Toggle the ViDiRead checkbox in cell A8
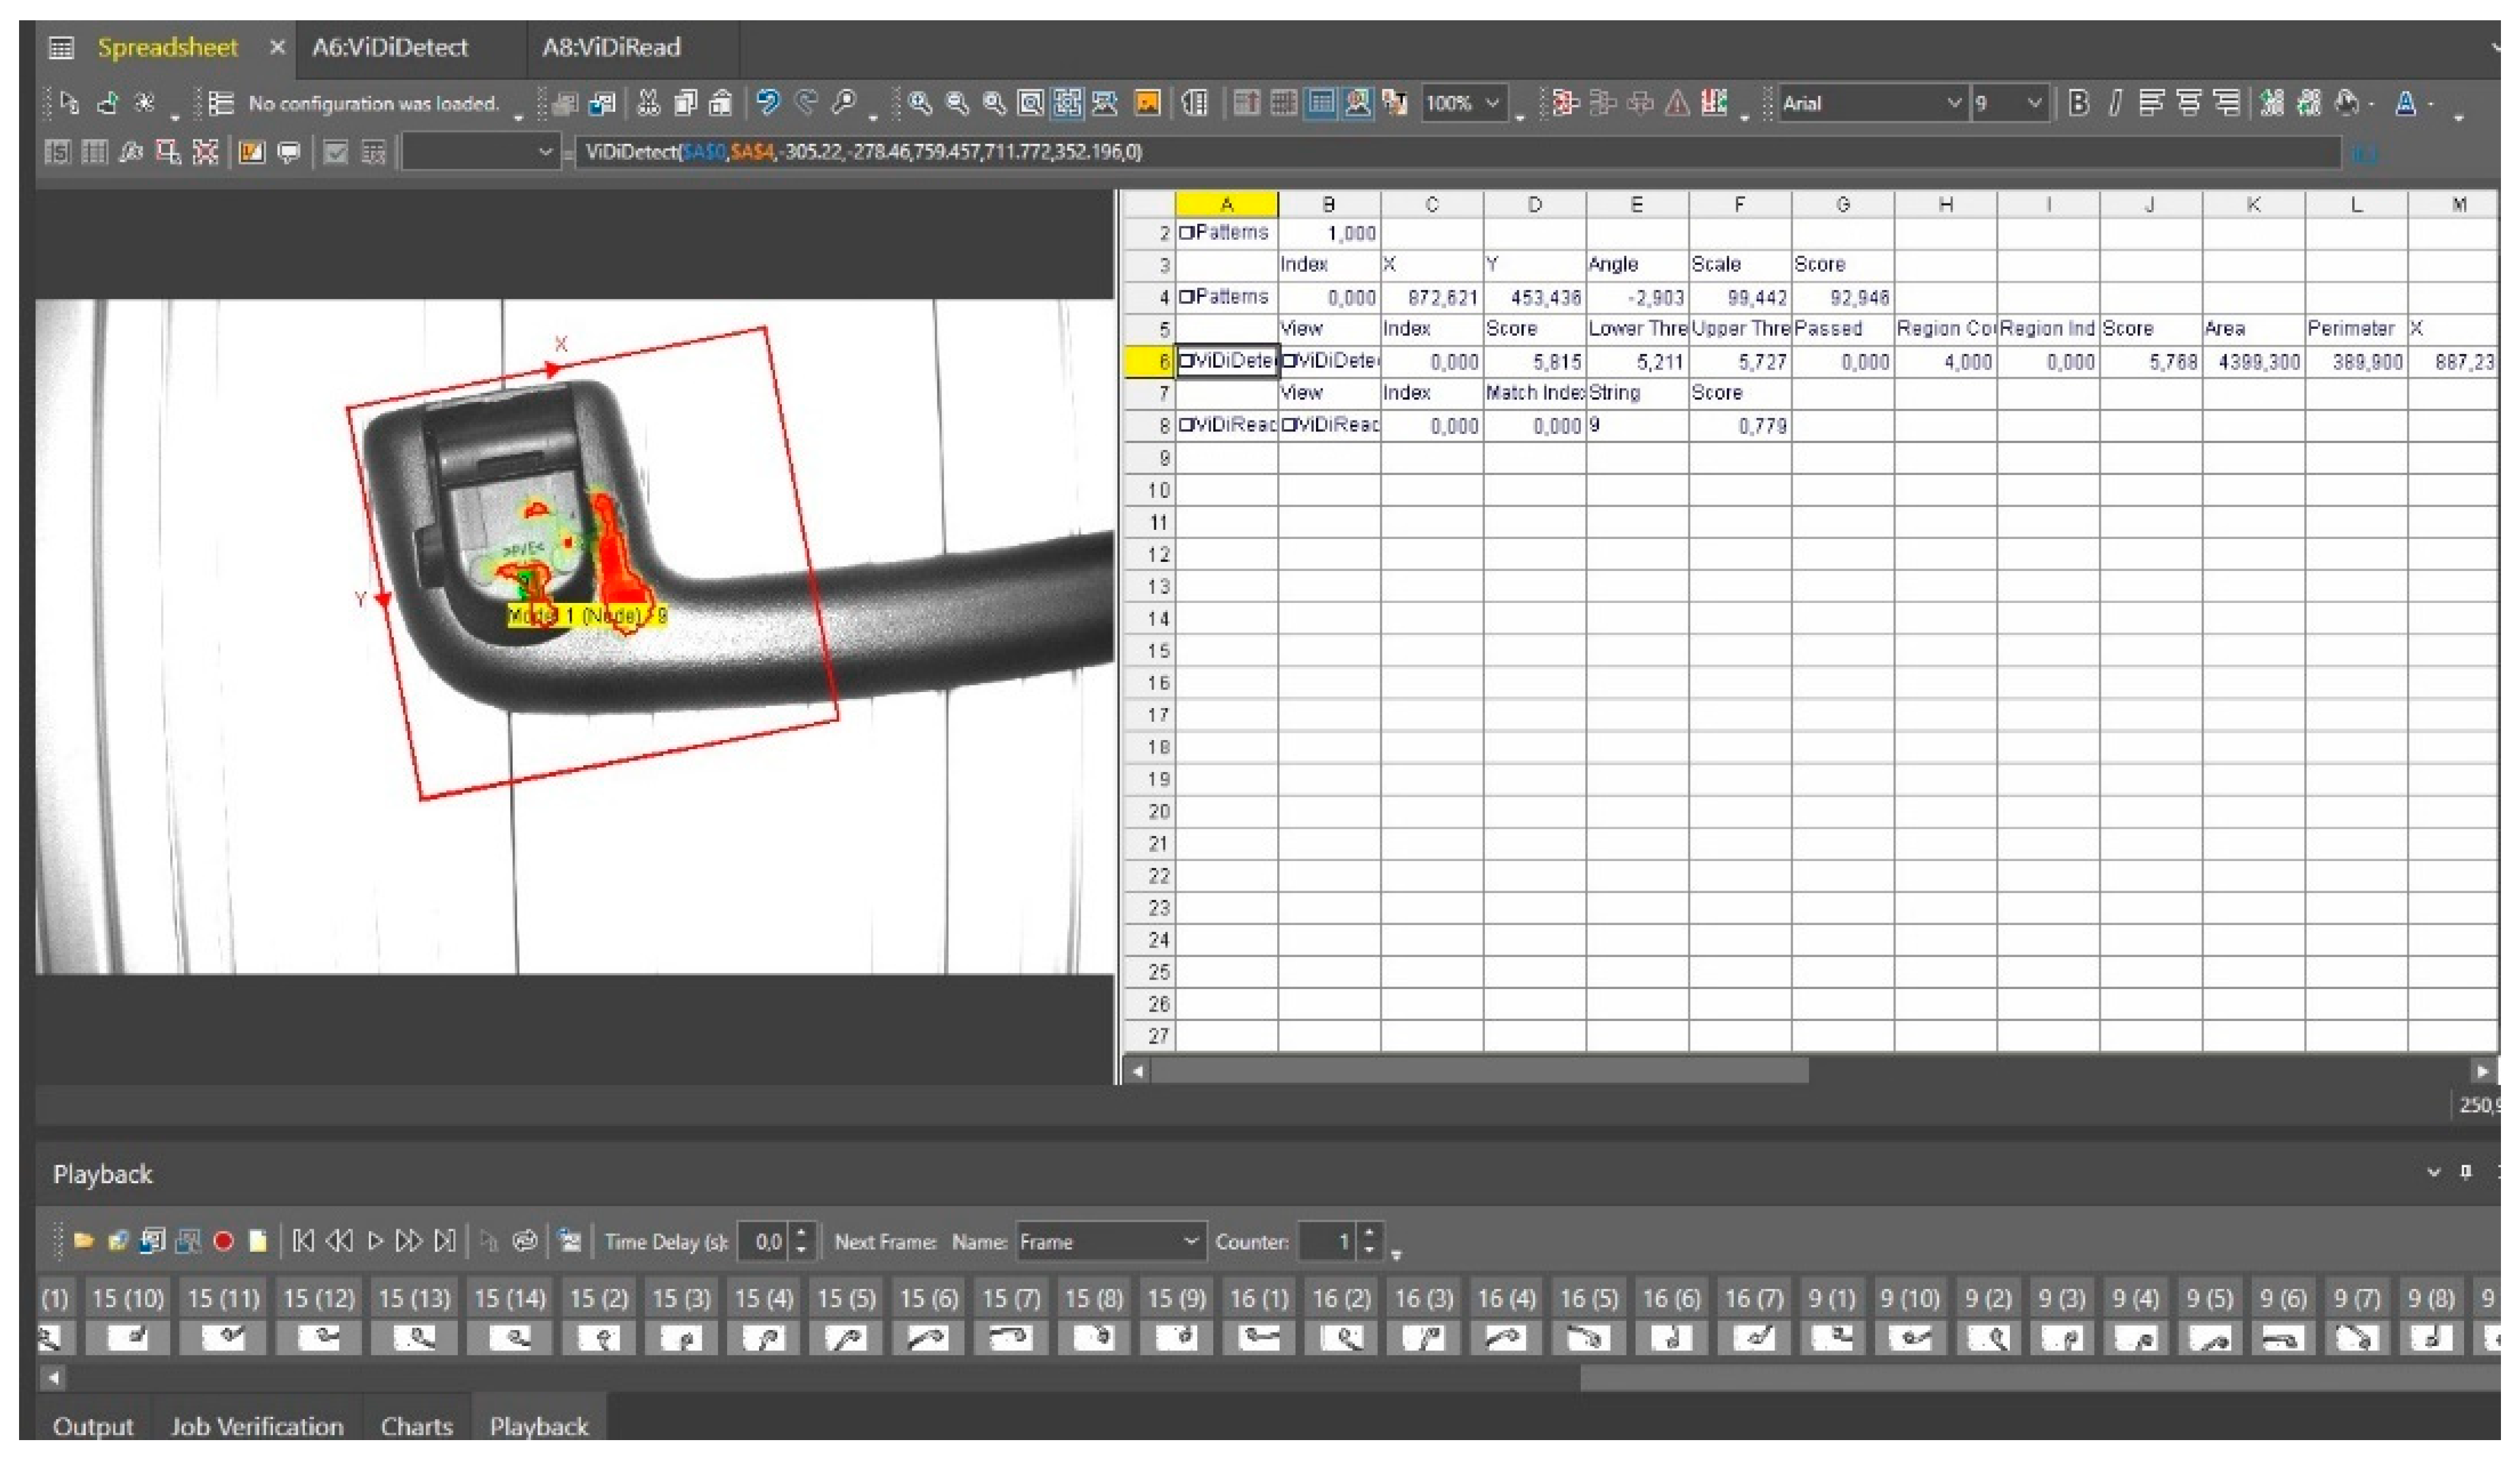Viewport: 2520px width, 1461px height. click(1185, 425)
